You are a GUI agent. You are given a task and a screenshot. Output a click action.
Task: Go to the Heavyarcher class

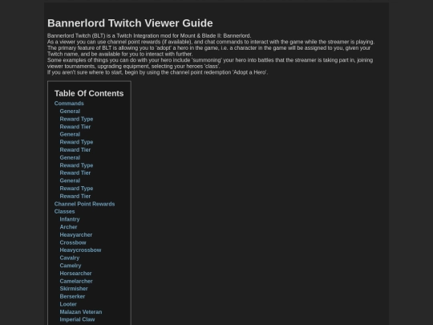pyautogui.click(x=76, y=234)
